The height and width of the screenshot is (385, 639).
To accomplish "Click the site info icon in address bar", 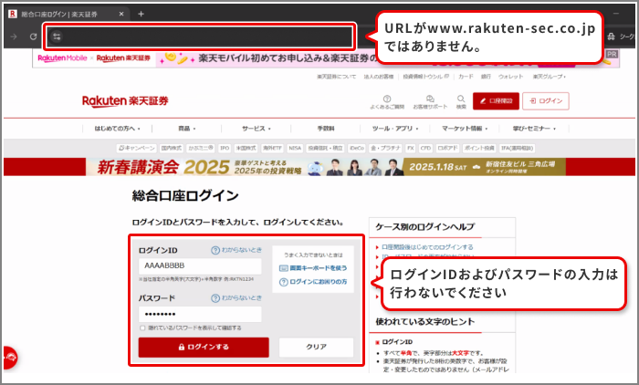I will click(57, 36).
